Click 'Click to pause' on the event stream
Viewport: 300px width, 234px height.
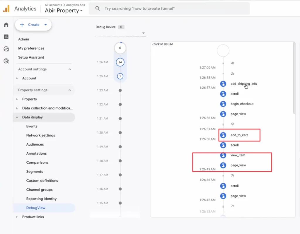pos(163,44)
